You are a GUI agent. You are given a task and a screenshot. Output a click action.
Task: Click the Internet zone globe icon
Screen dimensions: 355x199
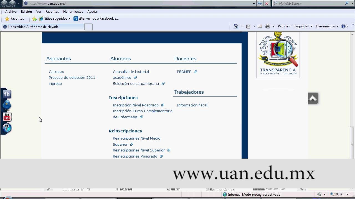(x=225, y=195)
